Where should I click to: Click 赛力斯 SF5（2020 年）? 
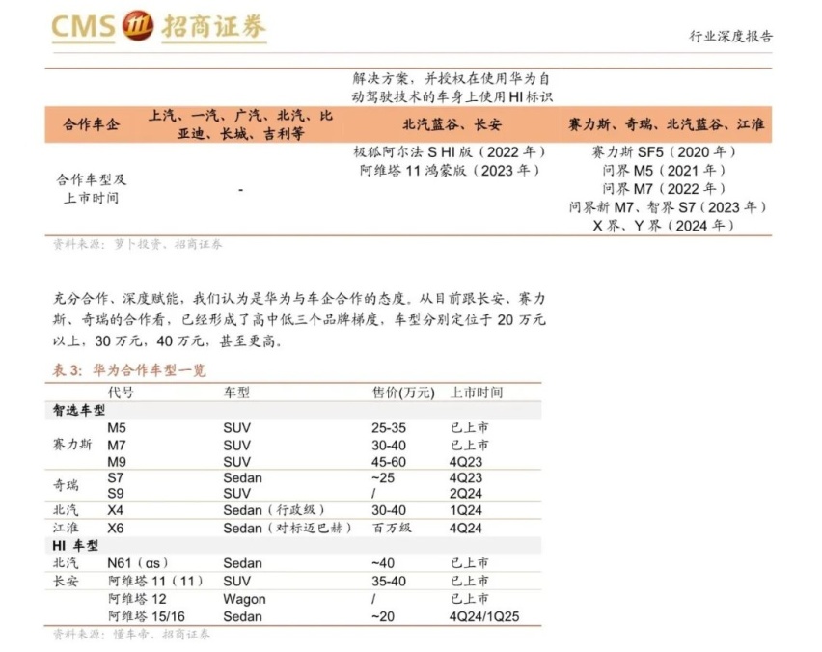point(664,152)
